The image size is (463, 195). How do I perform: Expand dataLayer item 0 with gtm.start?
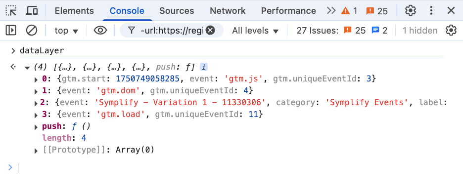[36, 79]
